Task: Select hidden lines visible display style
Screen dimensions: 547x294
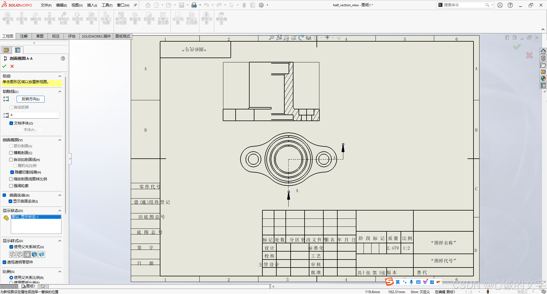Action: pyautogui.click(x=20, y=254)
